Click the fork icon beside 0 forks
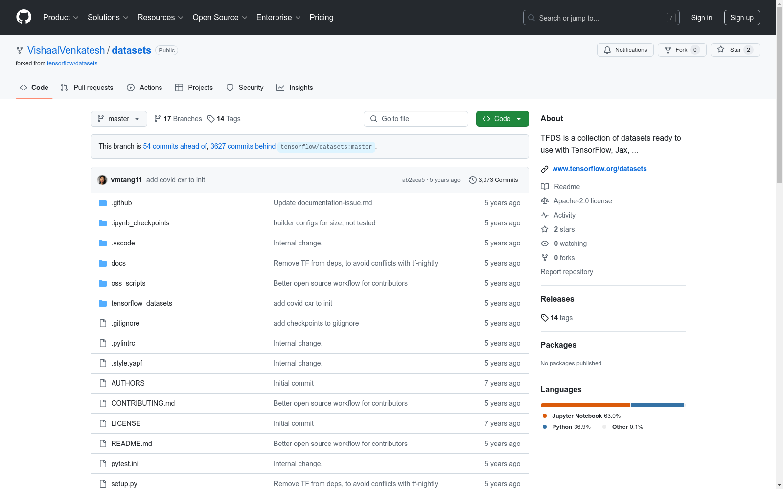 545,258
